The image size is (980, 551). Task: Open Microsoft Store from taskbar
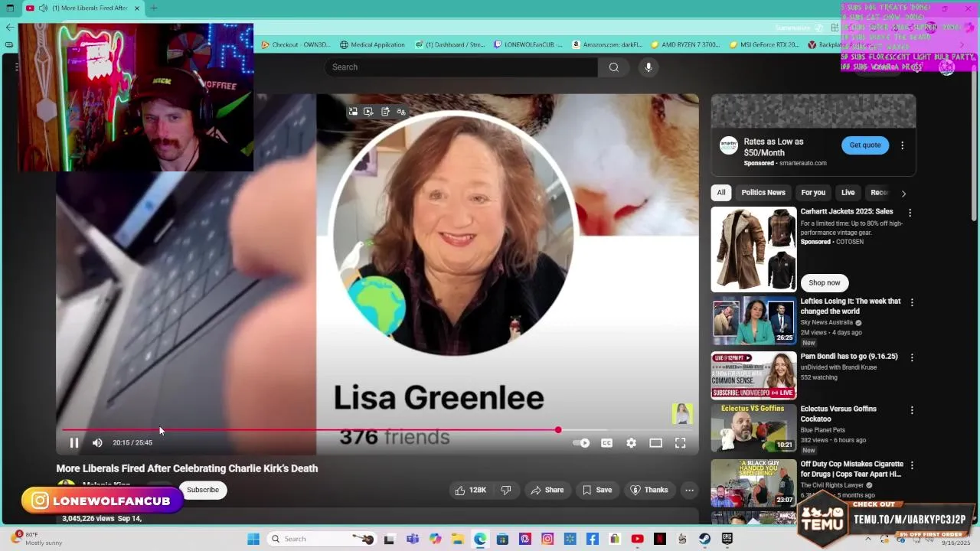(x=502, y=539)
